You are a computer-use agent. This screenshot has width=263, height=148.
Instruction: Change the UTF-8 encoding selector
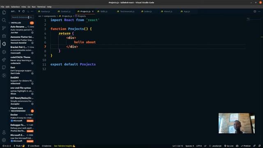[199, 146]
